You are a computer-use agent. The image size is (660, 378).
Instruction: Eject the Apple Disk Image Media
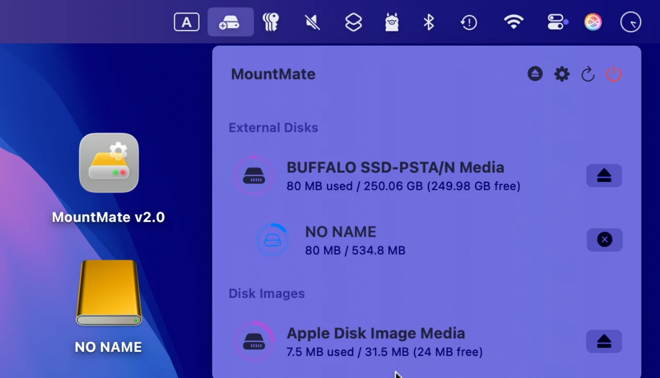pos(604,341)
